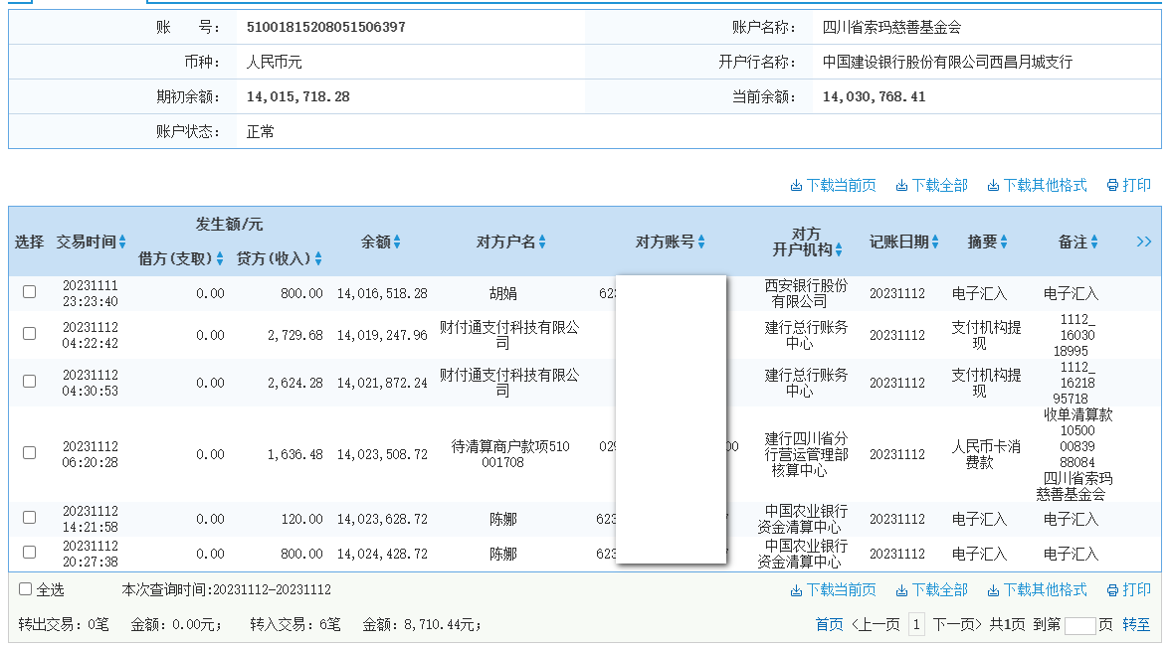Click 转至 to jump to page
Image resolution: width=1171 pixels, height=647 pixels.
1136,624
